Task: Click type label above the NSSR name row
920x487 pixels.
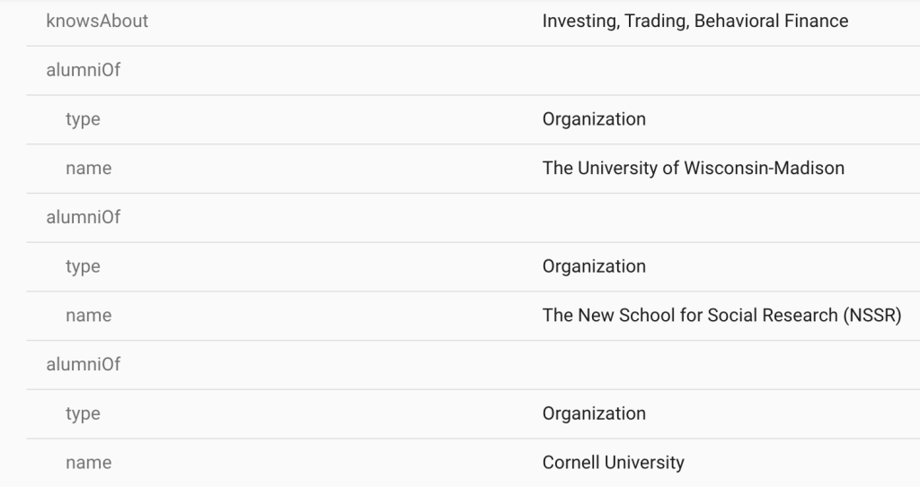Action: (x=83, y=266)
